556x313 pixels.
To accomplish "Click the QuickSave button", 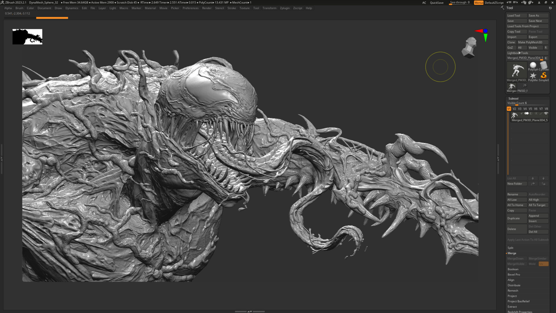I will 436,3.
